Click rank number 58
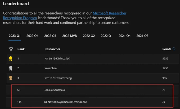Image resolution: width=180 pixels, height=109 pixels. pyautogui.click(x=19, y=90)
